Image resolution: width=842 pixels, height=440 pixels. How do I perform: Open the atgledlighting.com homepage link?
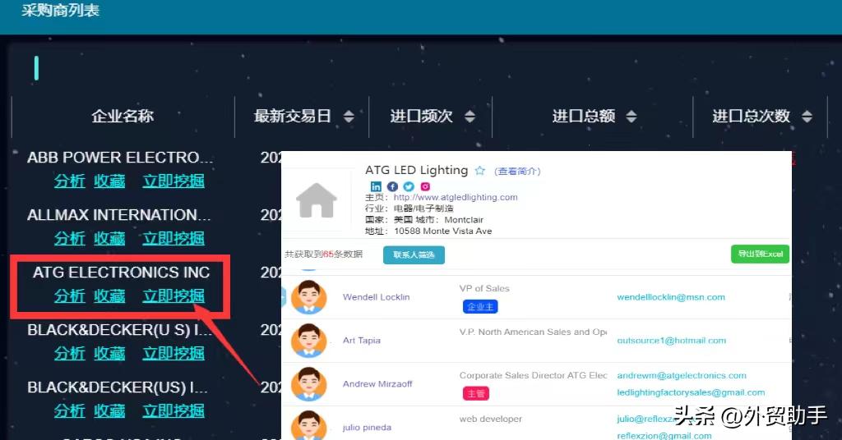(x=456, y=197)
